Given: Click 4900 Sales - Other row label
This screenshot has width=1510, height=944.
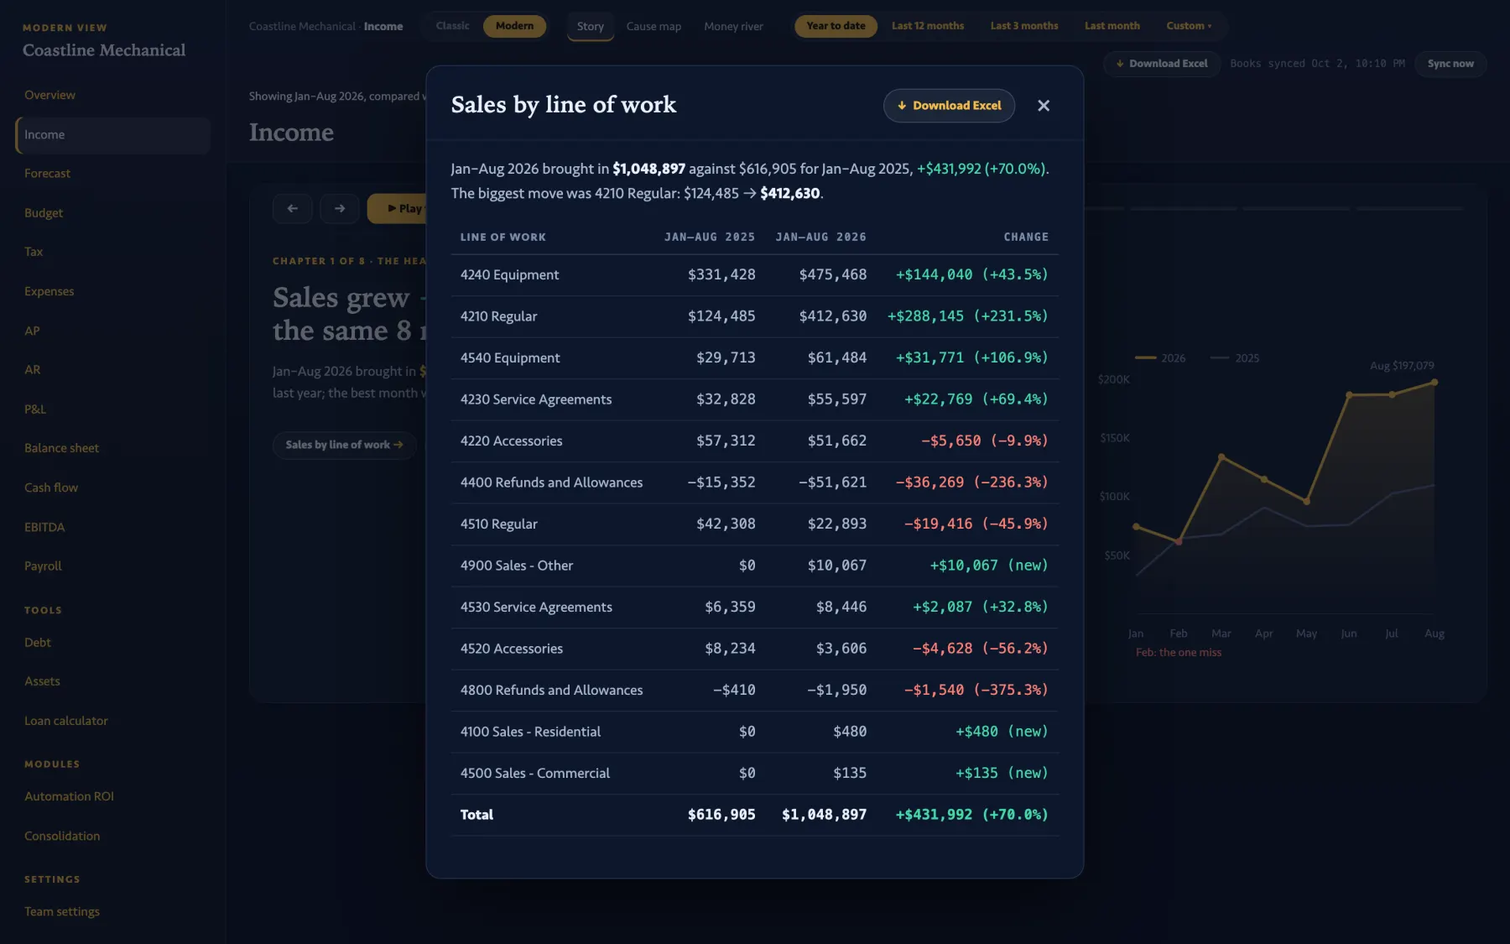Looking at the screenshot, I should [517, 566].
